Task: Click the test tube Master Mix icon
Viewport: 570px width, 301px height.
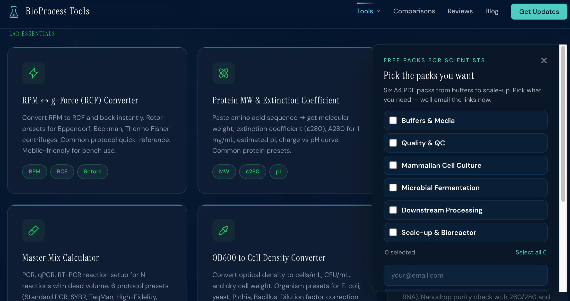Action: (x=33, y=231)
